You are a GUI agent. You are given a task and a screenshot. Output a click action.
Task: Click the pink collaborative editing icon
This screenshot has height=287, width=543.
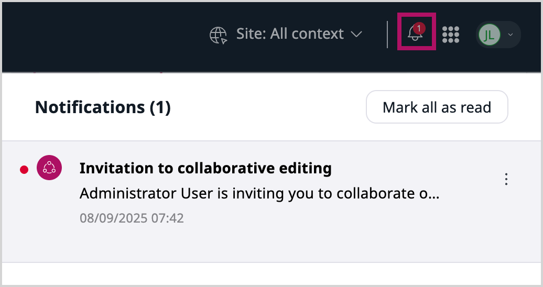49,168
